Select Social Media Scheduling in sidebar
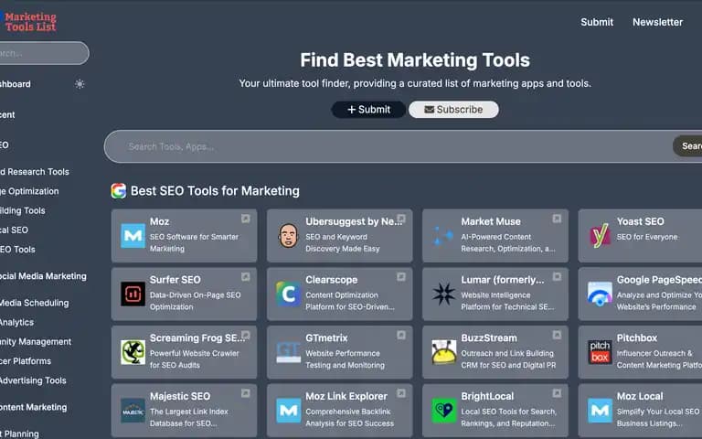Viewport: 702px width, 439px height. click(35, 303)
